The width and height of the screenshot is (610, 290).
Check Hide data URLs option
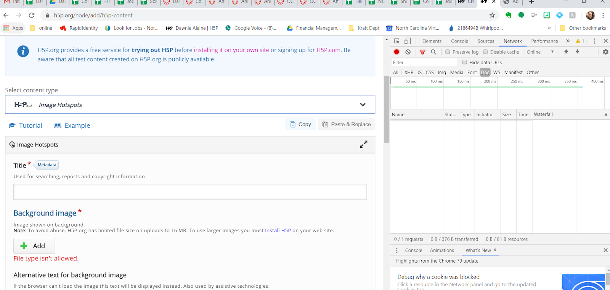(464, 62)
